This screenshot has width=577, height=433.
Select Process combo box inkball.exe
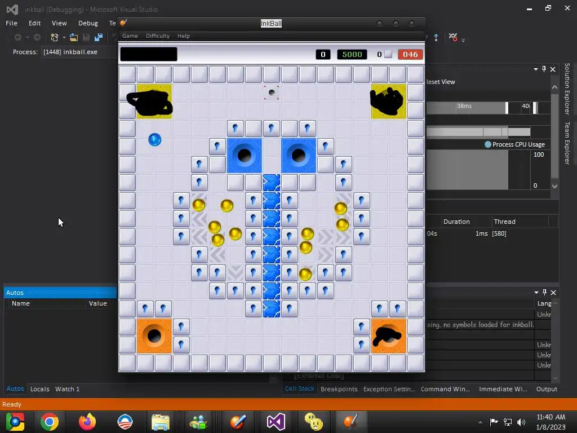(78, 52)
